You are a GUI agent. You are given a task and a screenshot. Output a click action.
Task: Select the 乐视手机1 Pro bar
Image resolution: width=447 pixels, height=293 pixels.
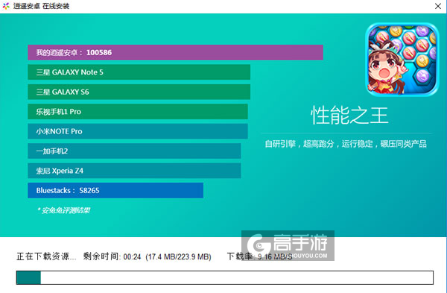[138, 112]
